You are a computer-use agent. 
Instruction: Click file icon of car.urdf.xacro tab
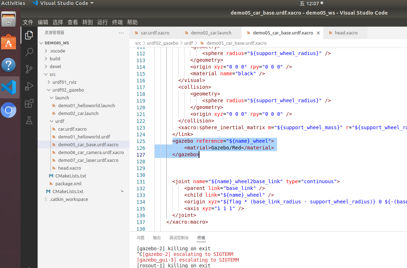136,33
